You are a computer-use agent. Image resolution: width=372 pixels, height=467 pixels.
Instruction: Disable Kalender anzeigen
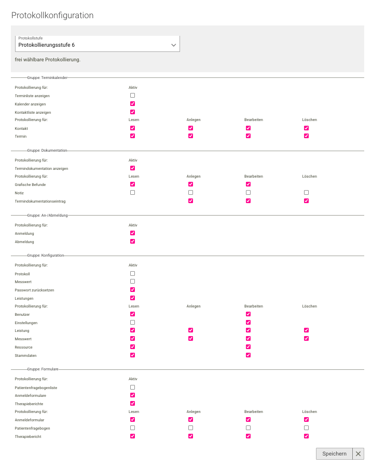coord(132,103)
